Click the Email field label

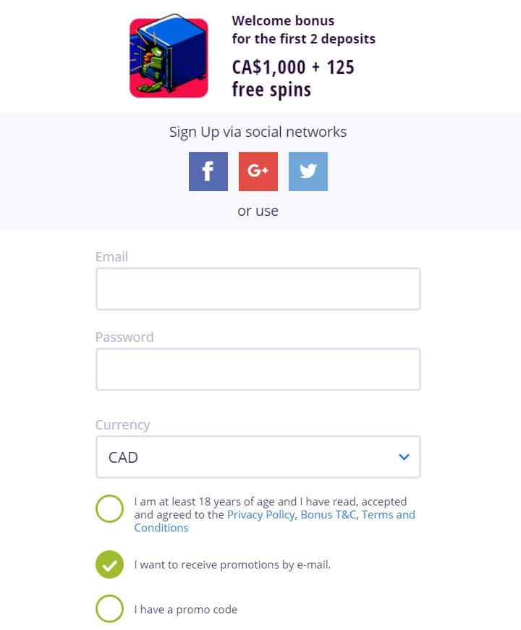coord(111,257)
